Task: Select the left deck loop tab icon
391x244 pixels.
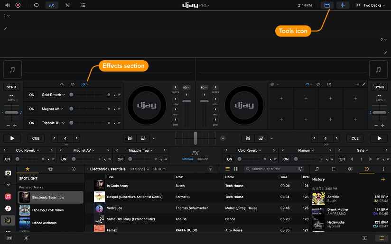Action: coord(73,84)
